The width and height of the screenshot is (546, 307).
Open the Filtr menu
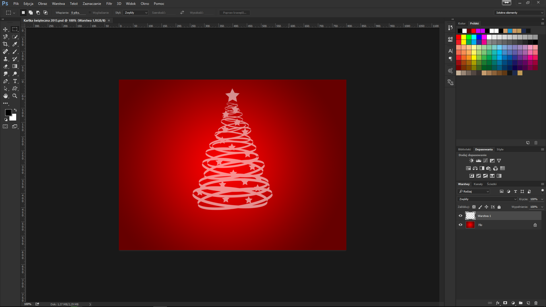tap(109, 4)
